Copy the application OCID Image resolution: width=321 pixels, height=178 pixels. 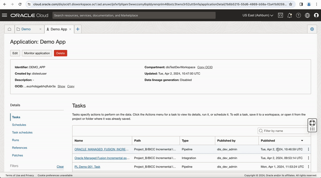tap(71, 86)
